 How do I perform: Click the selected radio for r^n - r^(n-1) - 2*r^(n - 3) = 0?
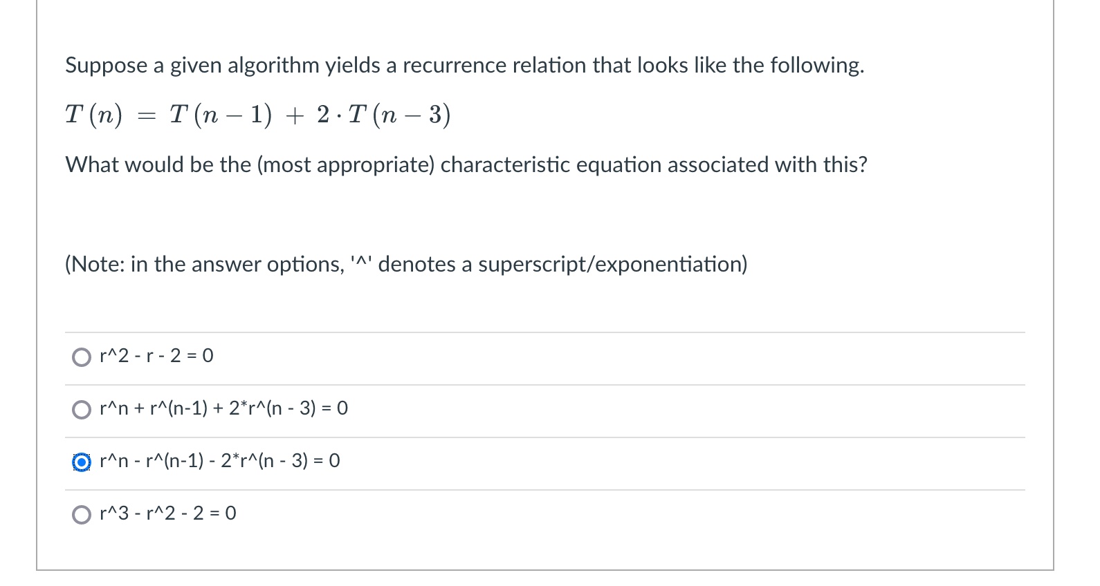tap(82, 462)
